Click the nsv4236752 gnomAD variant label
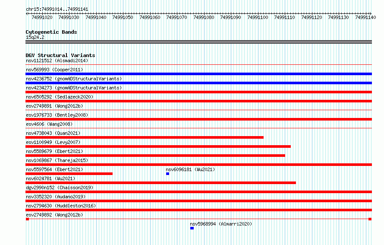 pyautogui.click(x=74, y=79)
